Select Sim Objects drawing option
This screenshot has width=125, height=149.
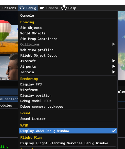click(68, 28)
